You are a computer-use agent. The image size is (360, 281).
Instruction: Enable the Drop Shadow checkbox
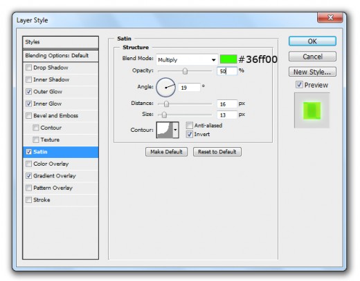(x=28, y=68)
